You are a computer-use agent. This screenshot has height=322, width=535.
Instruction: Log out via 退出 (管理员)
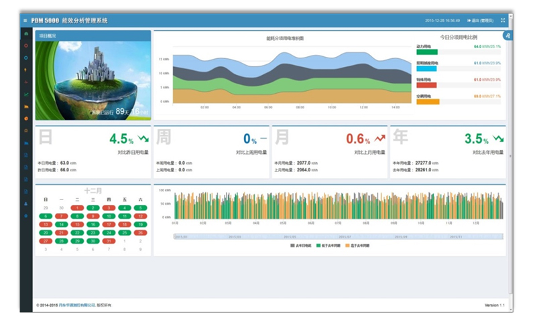480,20
